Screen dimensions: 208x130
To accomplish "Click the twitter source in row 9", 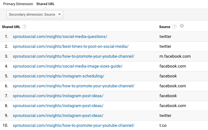I will pyautogui.click(x=165, y=116).
